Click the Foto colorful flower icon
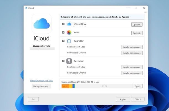The image size is (169, 111). coord(69,32)
